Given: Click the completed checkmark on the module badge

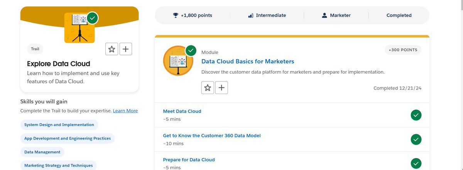Looking at the screenshot, I should (x=191, y=50).
